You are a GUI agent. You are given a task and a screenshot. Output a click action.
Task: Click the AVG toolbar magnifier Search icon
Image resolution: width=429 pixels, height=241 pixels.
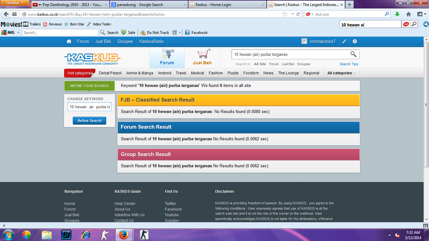103,32
